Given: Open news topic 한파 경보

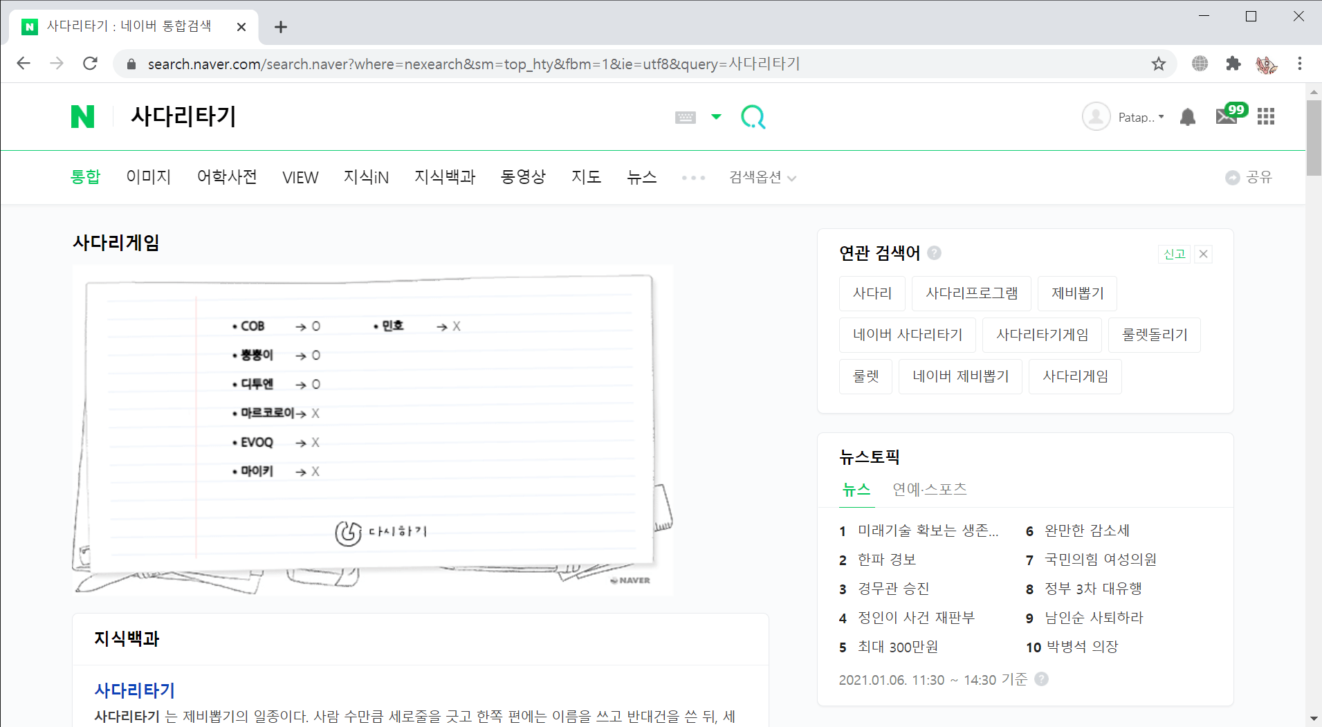Looking at the screenshot, I should click(x=887, y=560).
